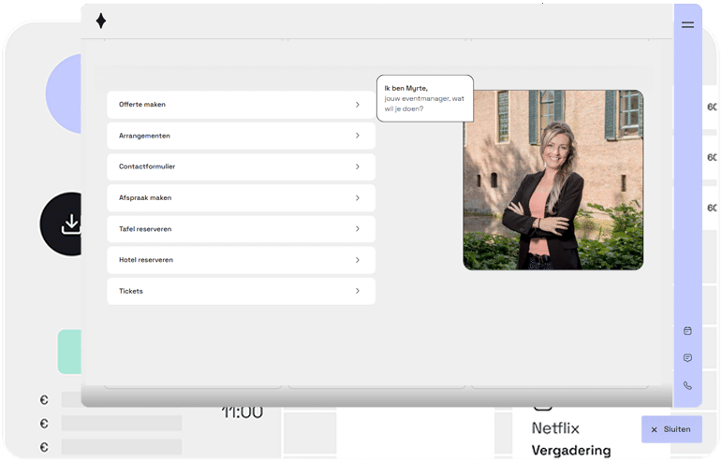Click the chevron on Contactformulier row
Image resolution: width=722 pixels, height=462 pixels.
pos(358,166)
